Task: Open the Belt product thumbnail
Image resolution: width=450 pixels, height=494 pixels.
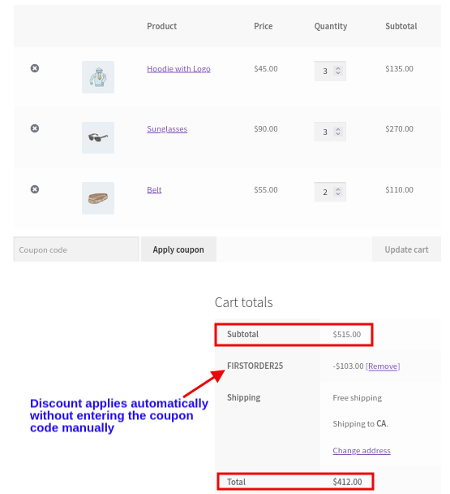Action: tap(98, 198)
